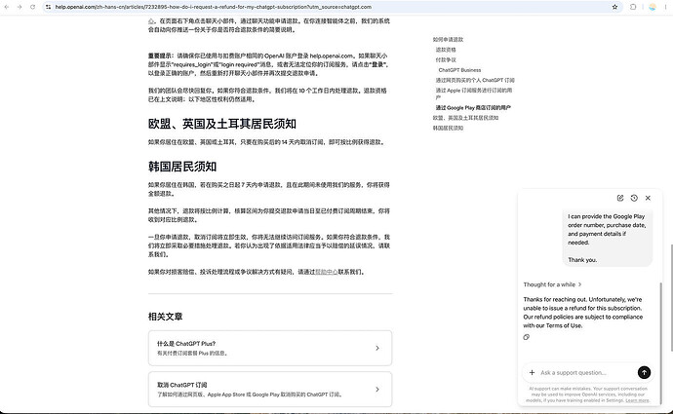Click the '韩国居民须知' article heading

click(x=182, y=167)
